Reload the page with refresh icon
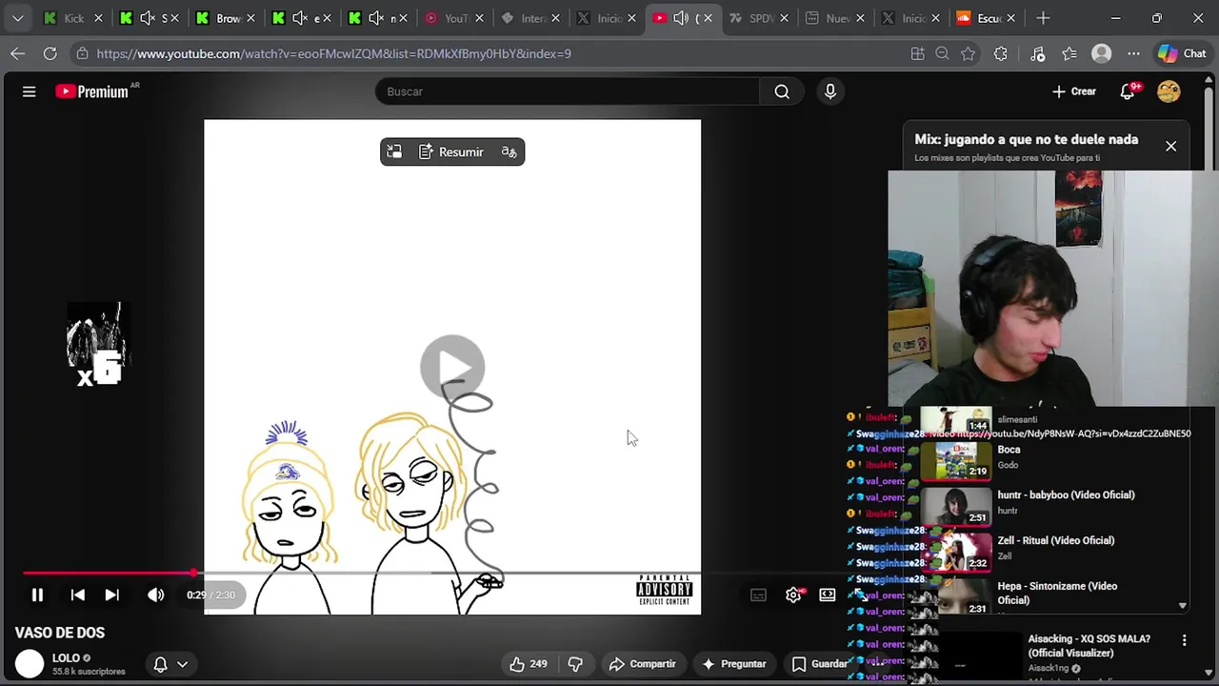This screenshot has height=686, width=1219. 50,53
